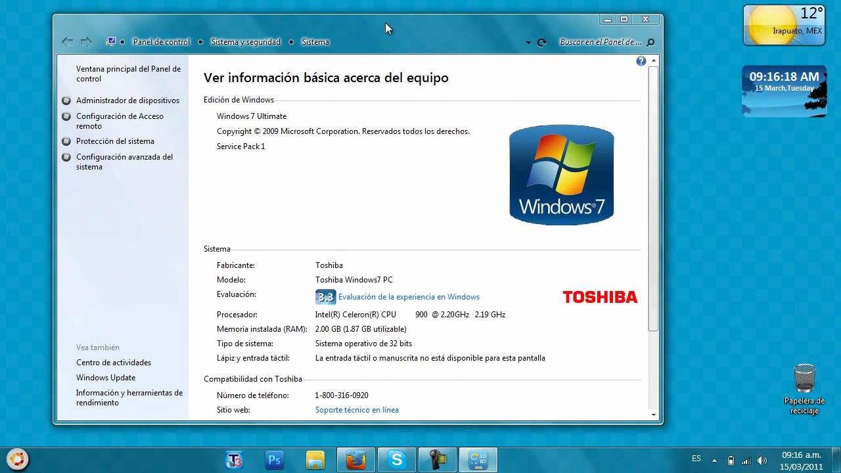Refresh the Control Panel address bar
The width and height of the screenshot is (841, 473).
click(541, 42)
